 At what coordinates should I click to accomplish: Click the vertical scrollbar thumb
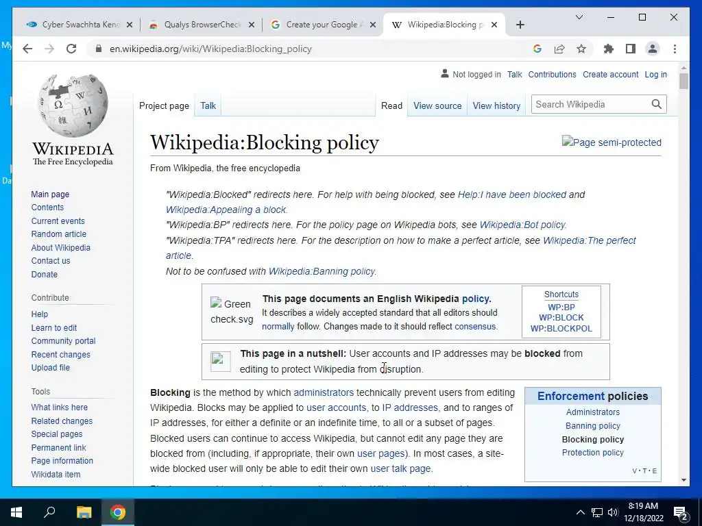click(x=683, y=81)
